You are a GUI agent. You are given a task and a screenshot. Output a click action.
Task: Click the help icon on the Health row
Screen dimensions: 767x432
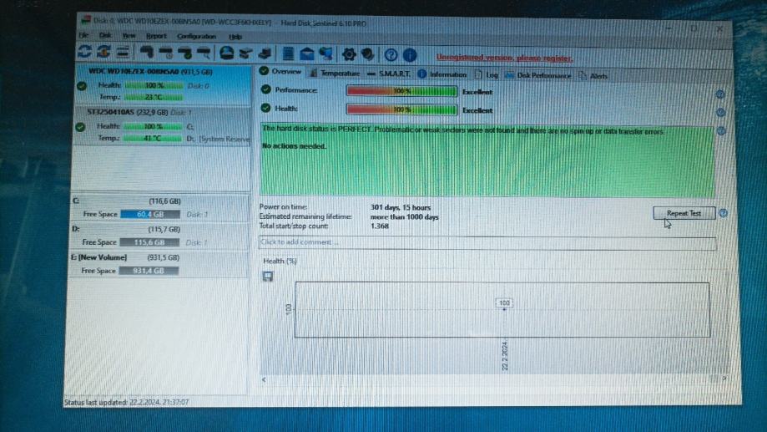(x=720, y=112)
